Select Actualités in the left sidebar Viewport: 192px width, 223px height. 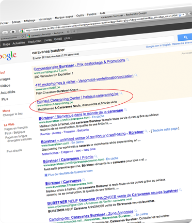[8, 92]
